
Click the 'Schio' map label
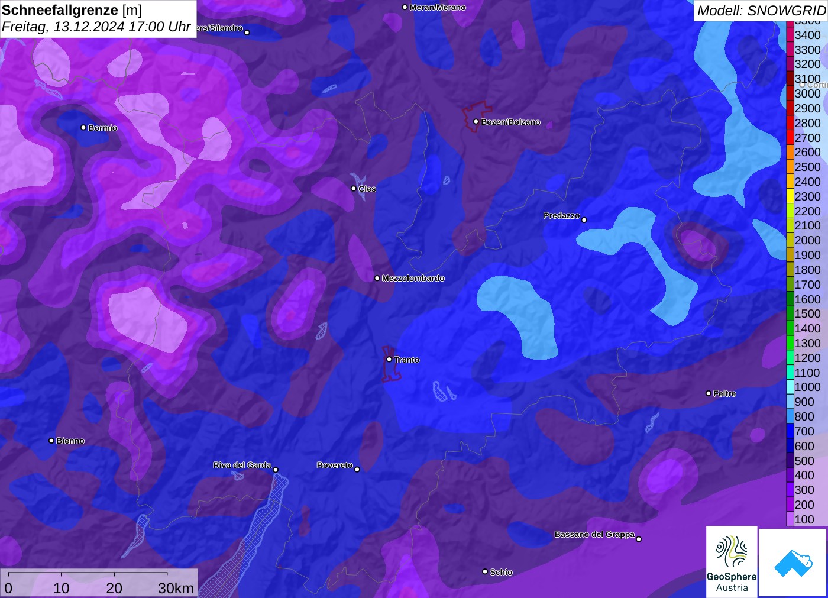[501, 572]
